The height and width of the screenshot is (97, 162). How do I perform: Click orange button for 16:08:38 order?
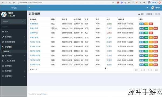(151, 56)
